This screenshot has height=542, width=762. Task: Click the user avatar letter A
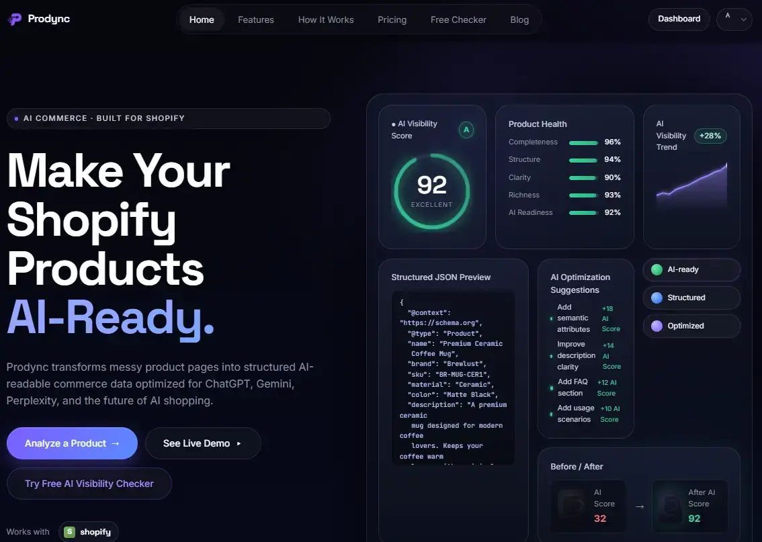pos(728,15)
